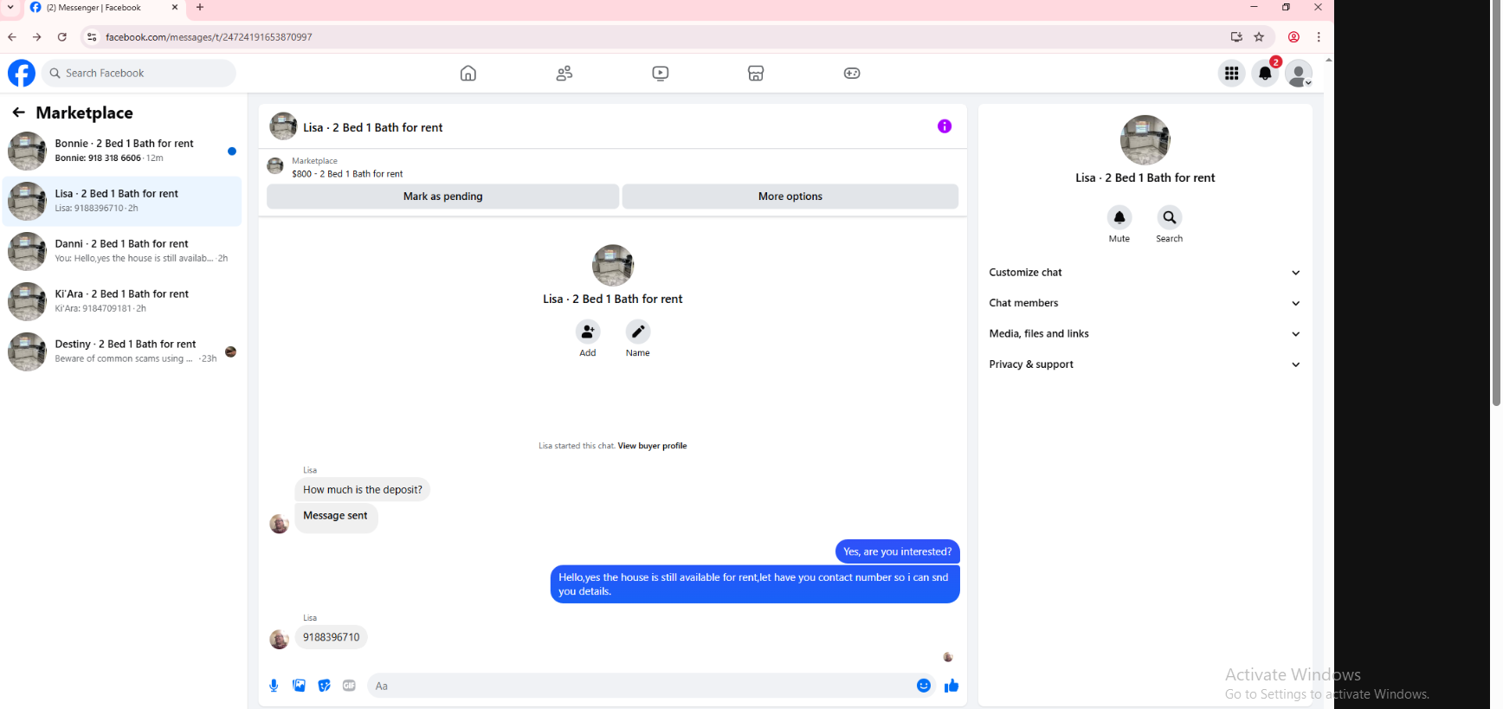Click the back arrow beside Marketplace
Image resolution: width=1503 pixels, height=709 pixels.
pos(18,113)
